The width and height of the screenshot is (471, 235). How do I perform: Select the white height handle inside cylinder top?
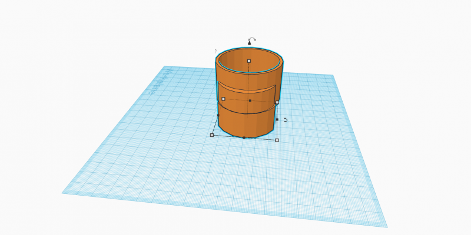(x=249, y=61)
